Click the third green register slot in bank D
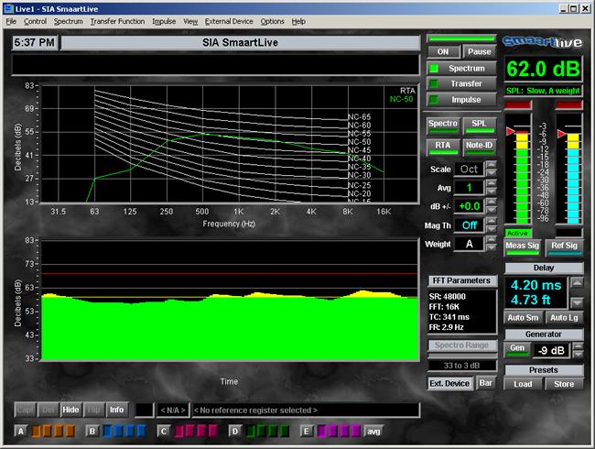595x449 pixels. point(273,432)
